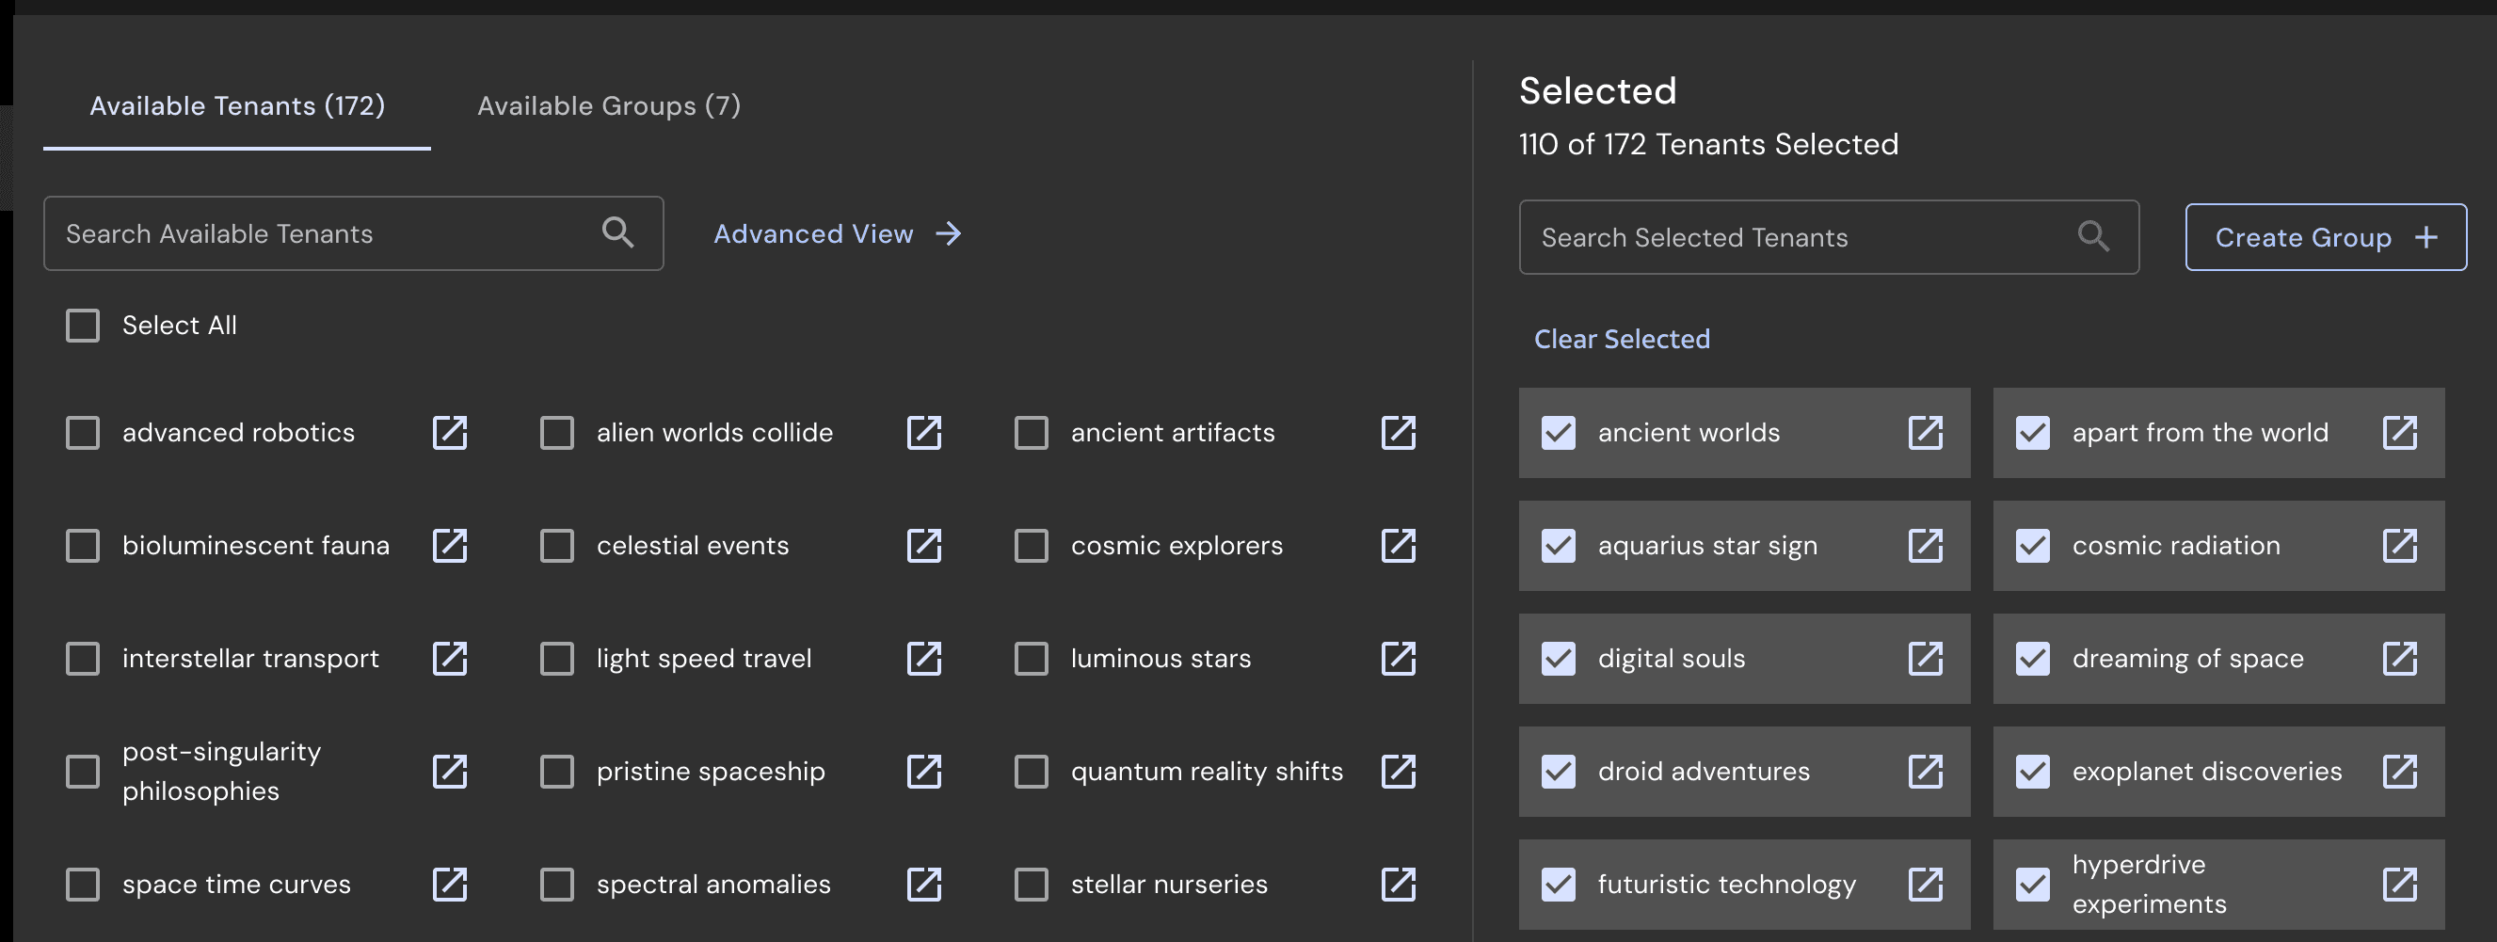Viewport: 2497px width, 942px height.
Task: Select the Available Tenants tab
Action: tap(236, 105)
